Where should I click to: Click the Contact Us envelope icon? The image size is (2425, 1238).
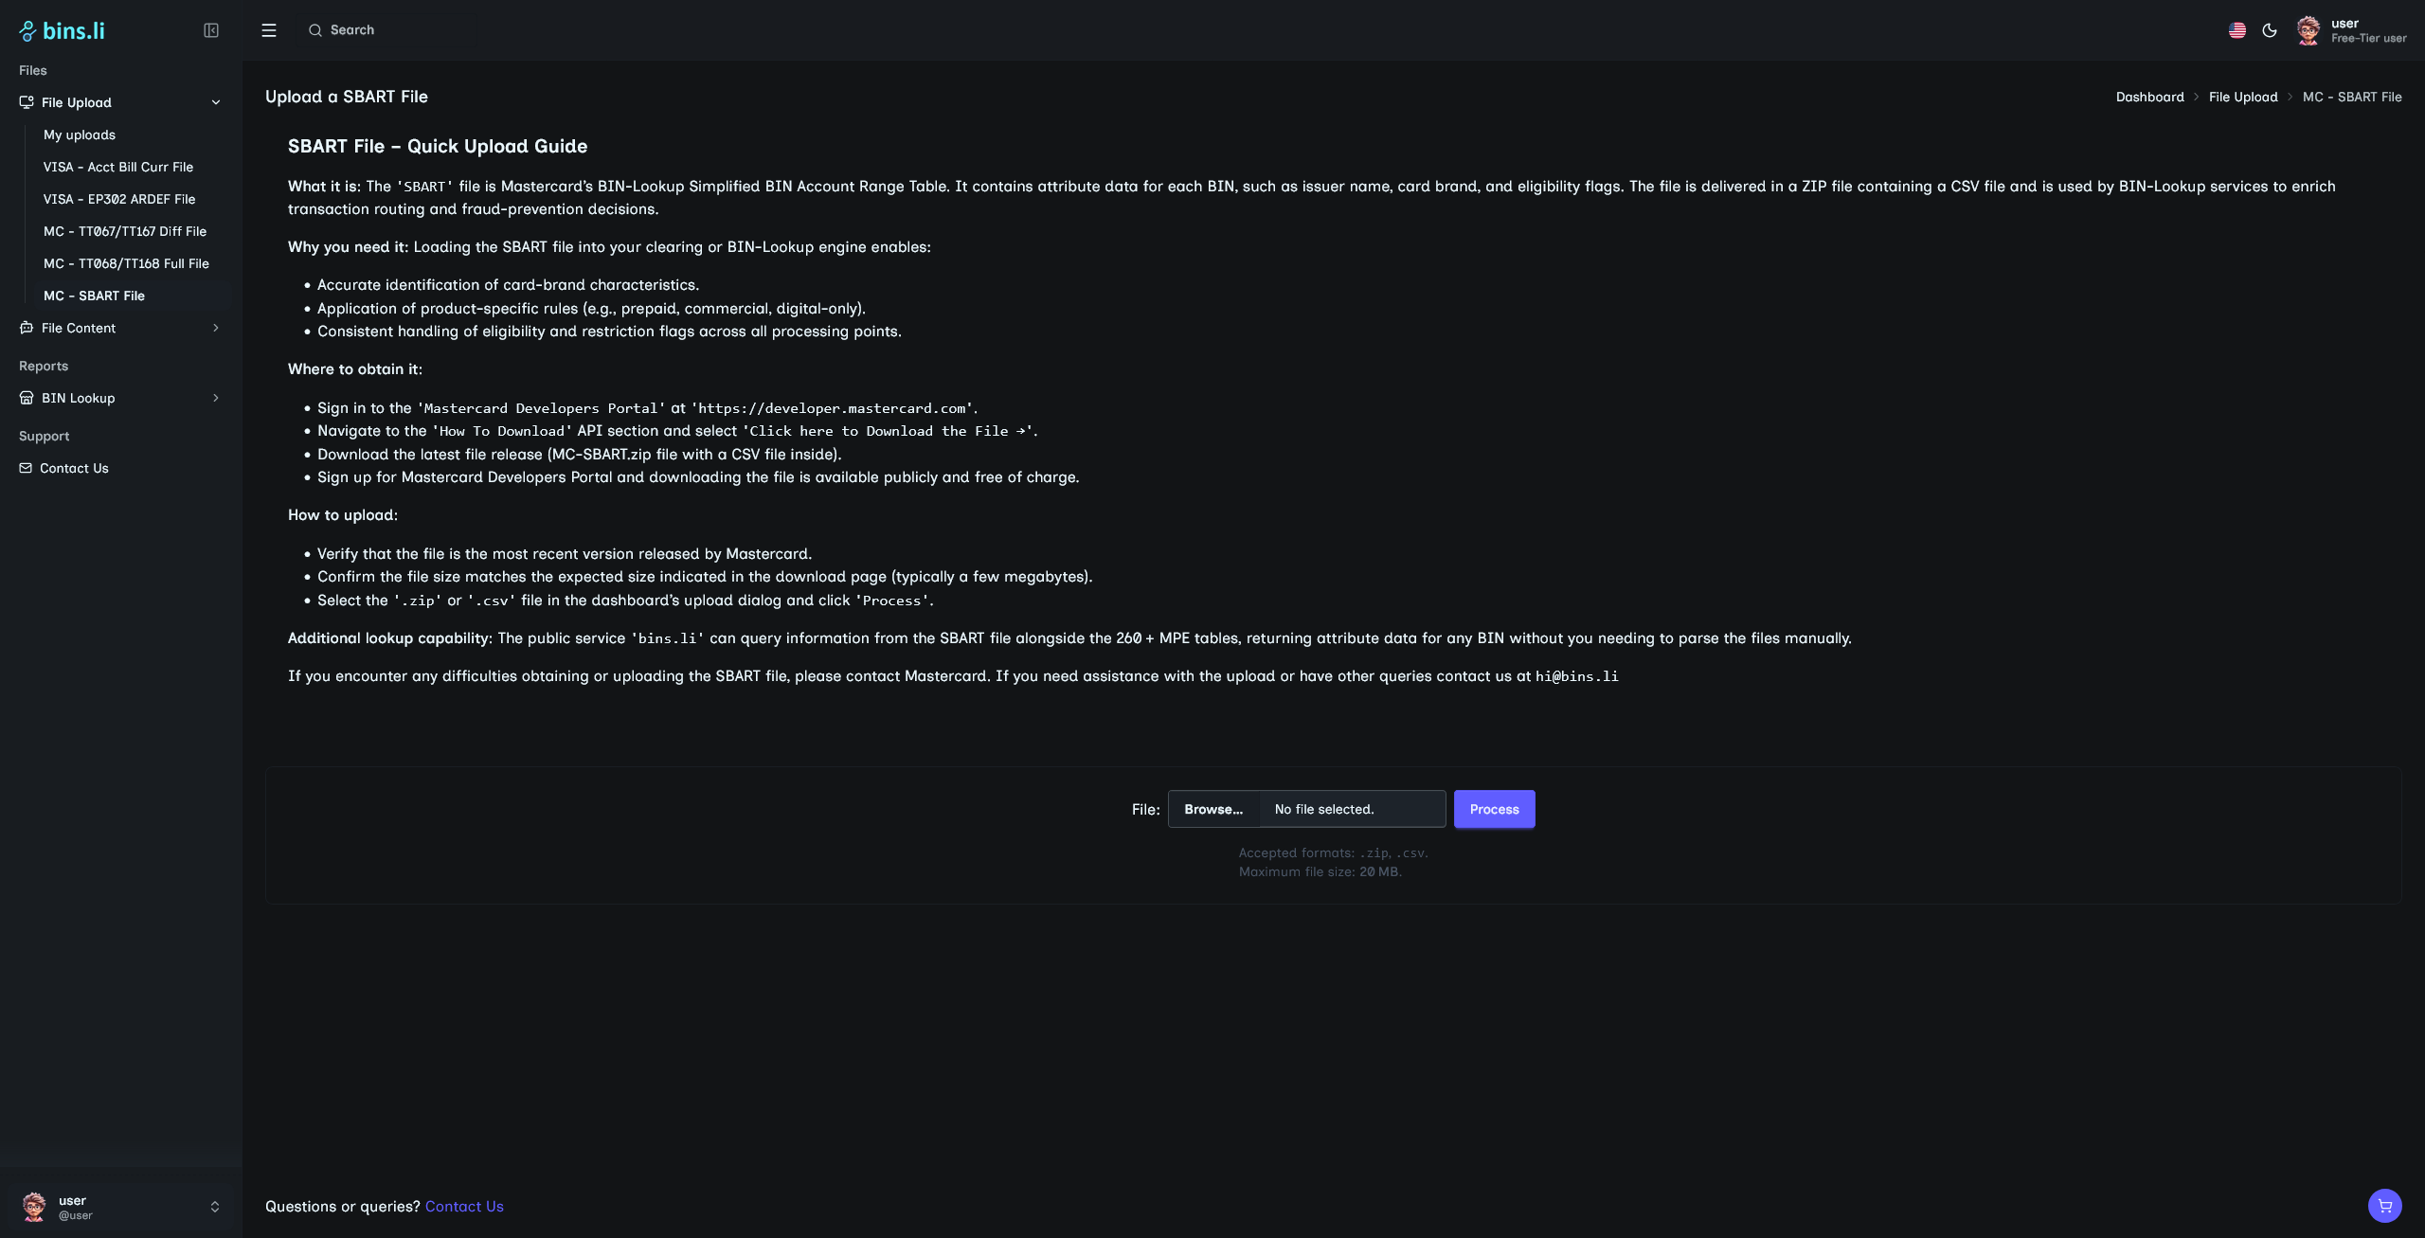click(x=26, y=468)
